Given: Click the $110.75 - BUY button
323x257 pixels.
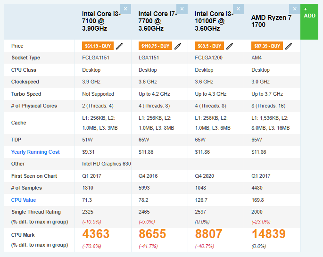Looking at the screenshot, I should (155, 46).
